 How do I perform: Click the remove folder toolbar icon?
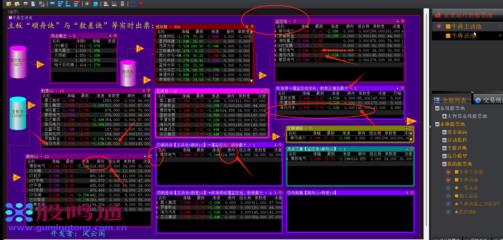17,4
